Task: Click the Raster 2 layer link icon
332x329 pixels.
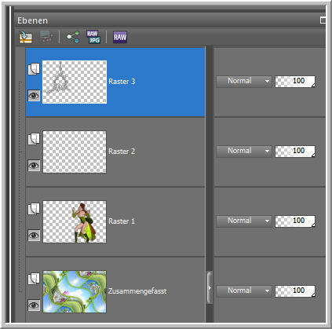Action: tap(34, 139)
